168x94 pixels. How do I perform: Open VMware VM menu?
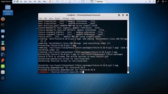pos(35,2)
